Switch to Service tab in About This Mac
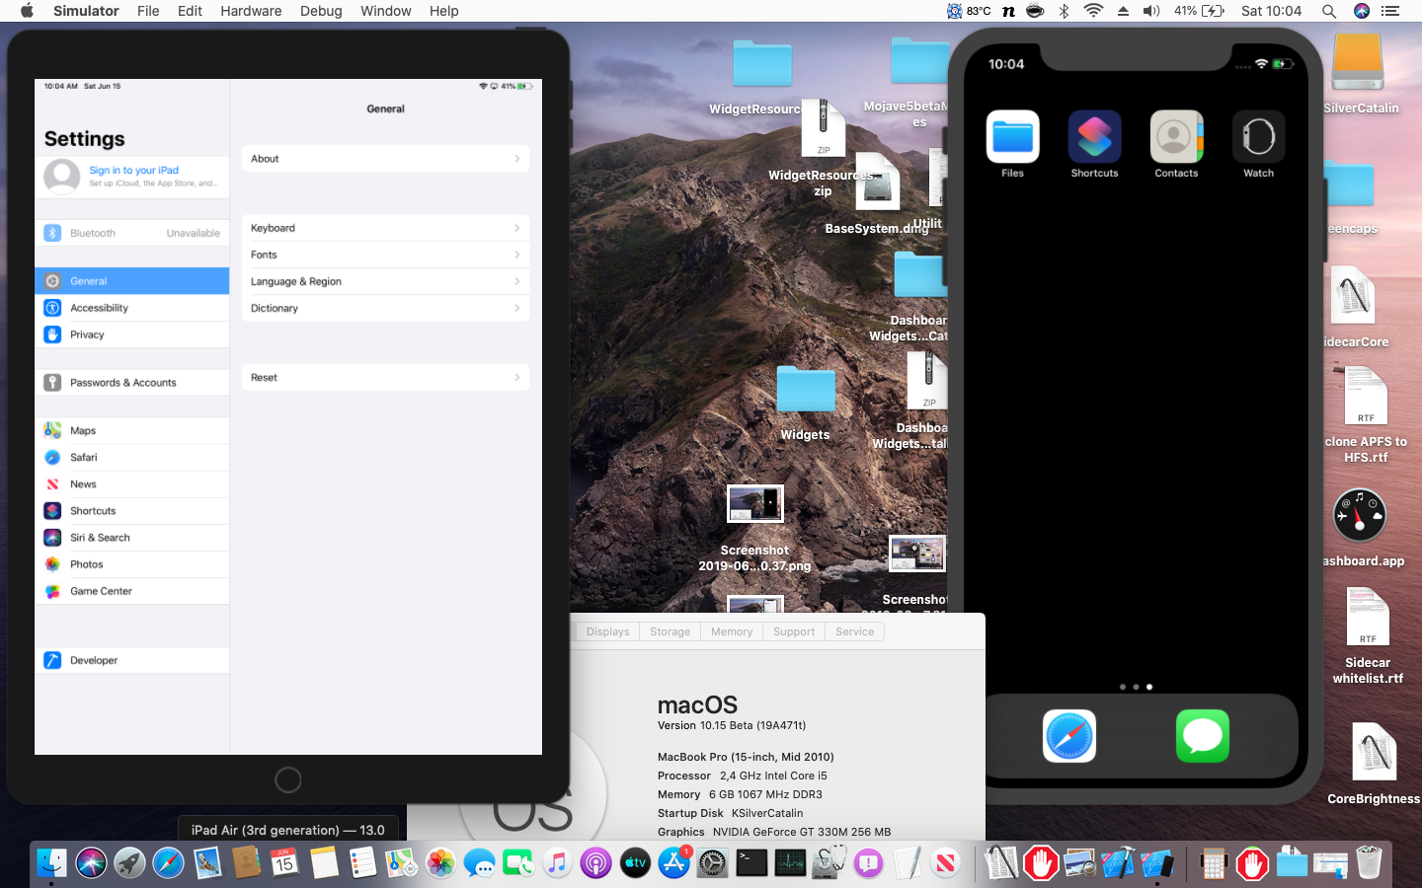 point(854,631)
